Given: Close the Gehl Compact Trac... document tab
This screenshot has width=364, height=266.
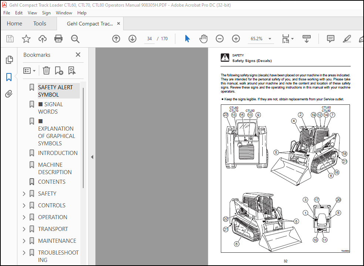Looking at the screenshot, I should click(118, 23).
